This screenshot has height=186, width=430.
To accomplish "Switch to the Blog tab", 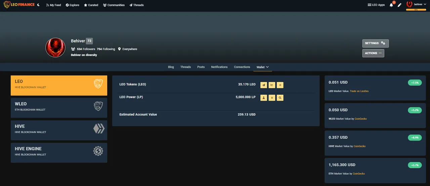I will [x=171, y=67].
